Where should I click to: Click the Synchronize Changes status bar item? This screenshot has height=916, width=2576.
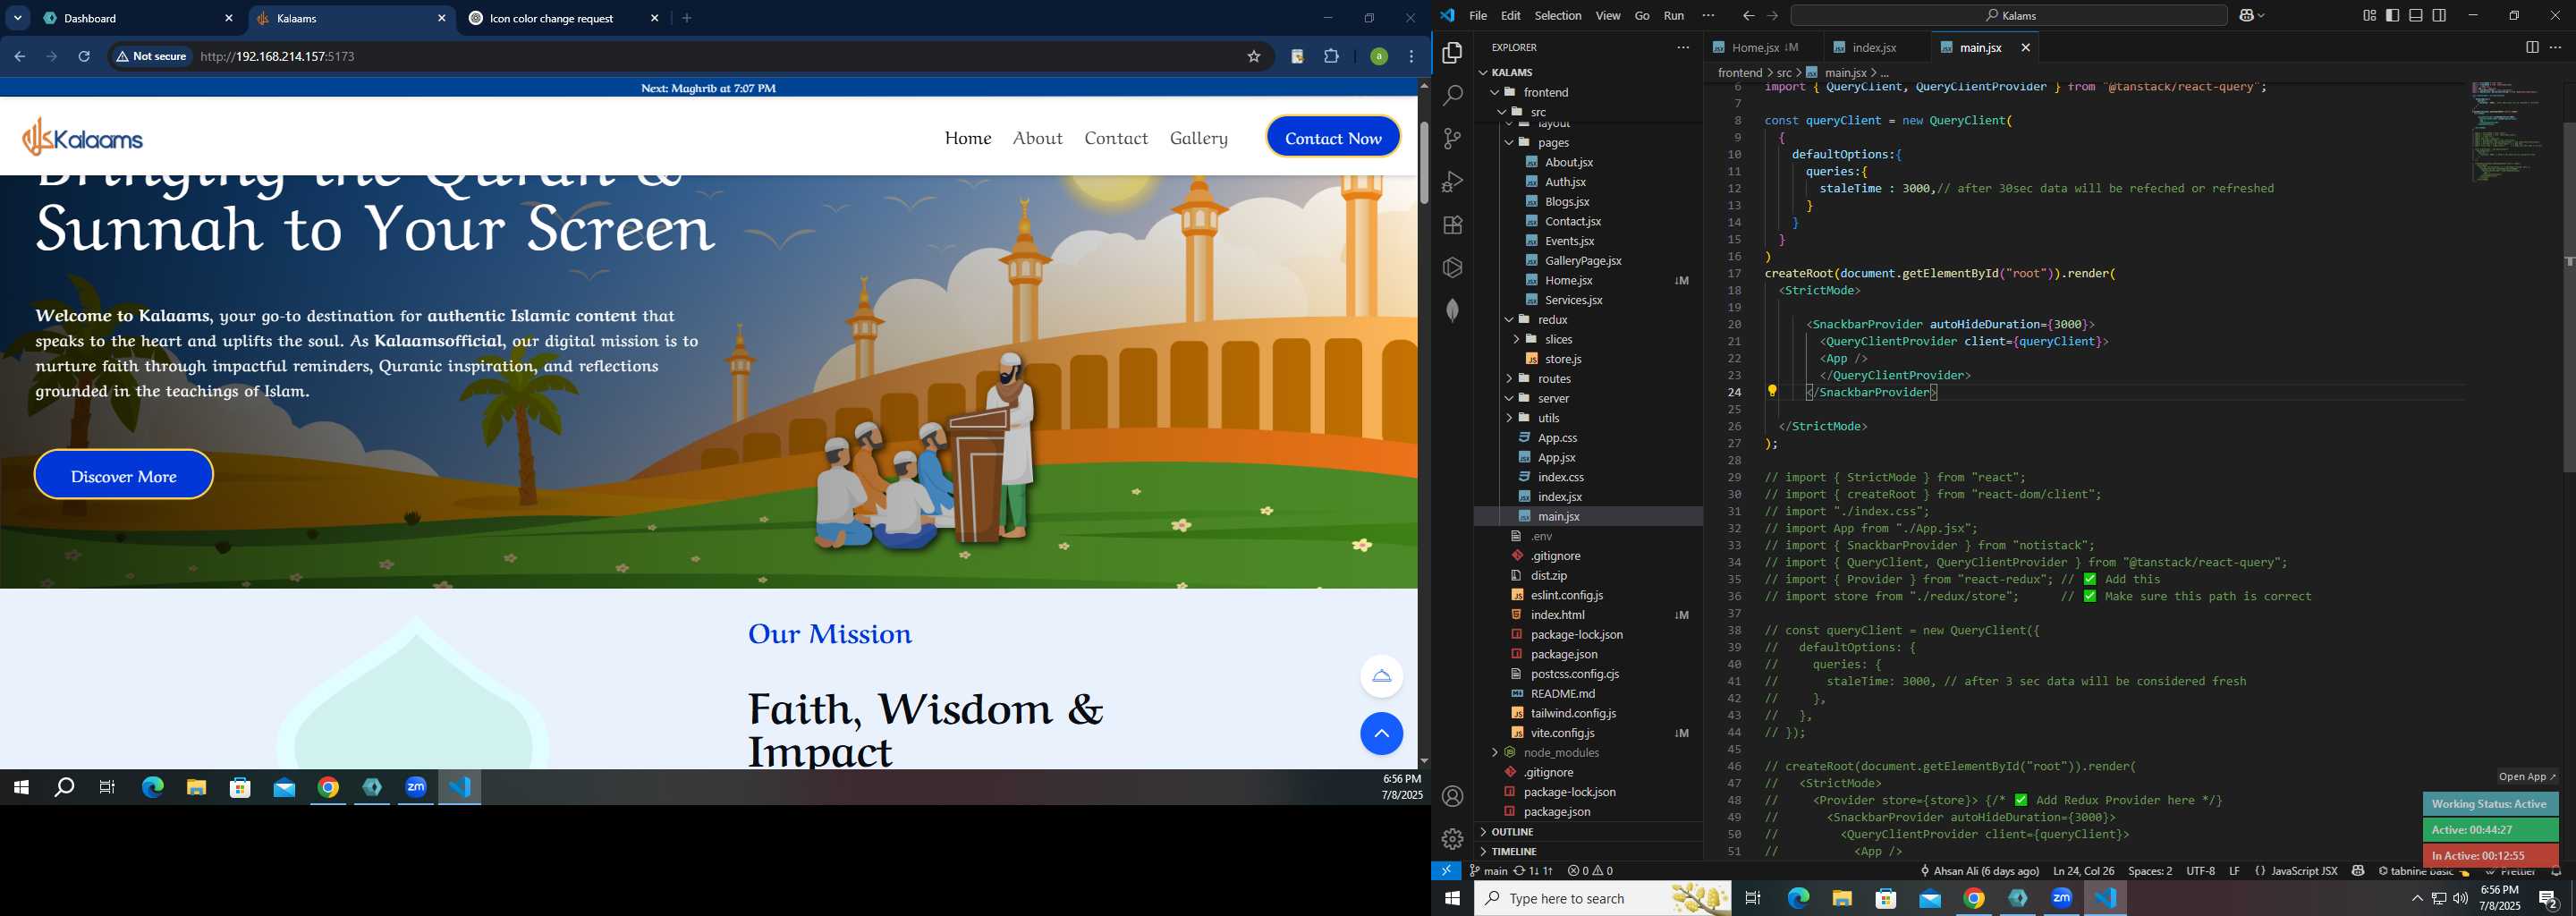click(x=1533, y=871)
